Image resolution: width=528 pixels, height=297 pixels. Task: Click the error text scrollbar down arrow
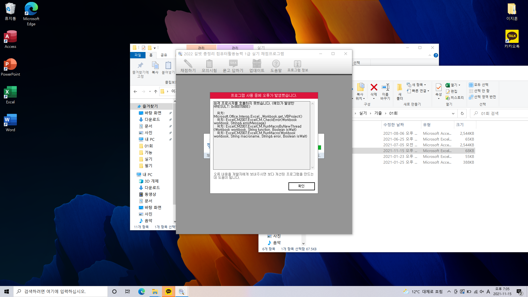coord(312,167)
